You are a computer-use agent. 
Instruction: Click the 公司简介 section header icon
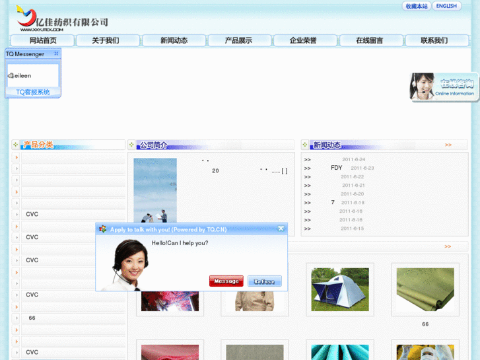pyautogui.click(x=131, y=144)
